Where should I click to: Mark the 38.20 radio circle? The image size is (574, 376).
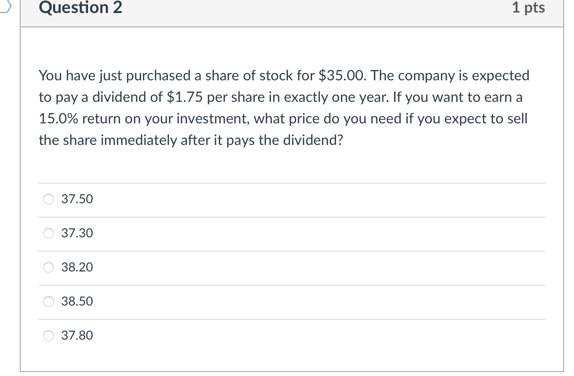[x=49, y=267]
